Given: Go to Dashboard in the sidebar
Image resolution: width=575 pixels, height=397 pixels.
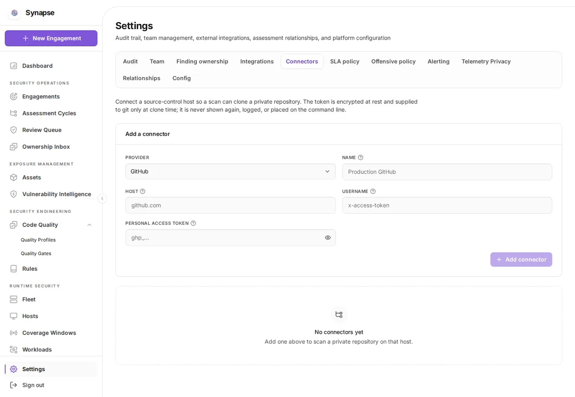Looking at the screenshot, I should [51, 66].
